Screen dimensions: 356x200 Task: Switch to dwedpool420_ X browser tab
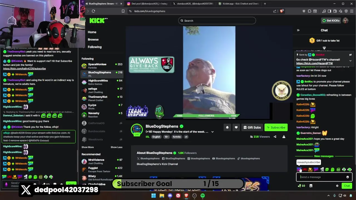coord(193,4)
